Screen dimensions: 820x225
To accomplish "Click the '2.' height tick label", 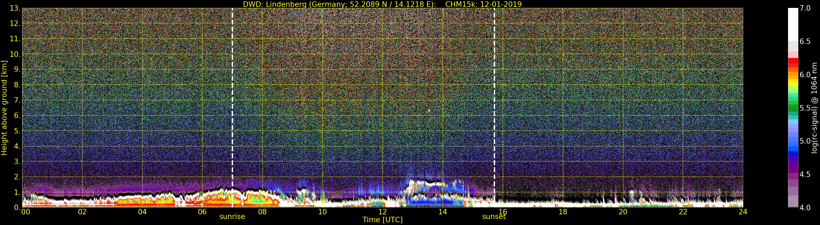I will coord(17,177).
